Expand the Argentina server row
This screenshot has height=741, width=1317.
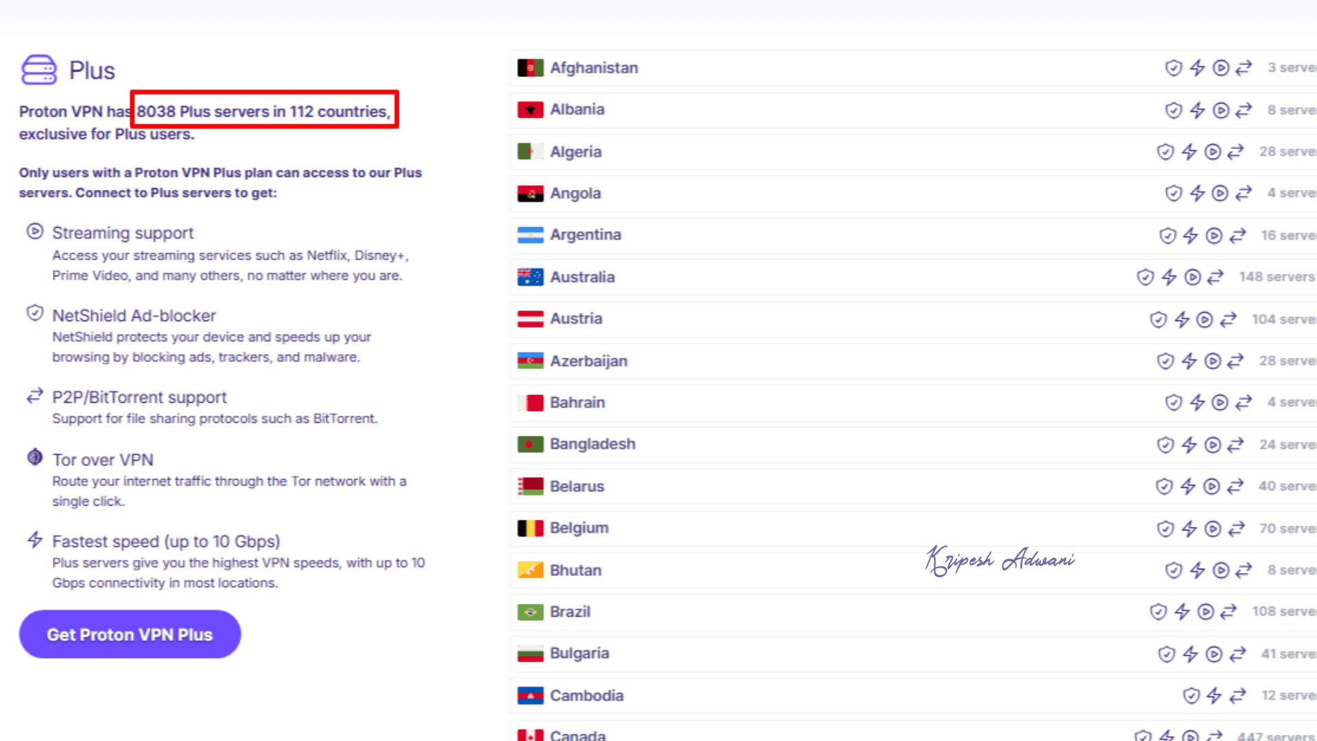[585, 235]
